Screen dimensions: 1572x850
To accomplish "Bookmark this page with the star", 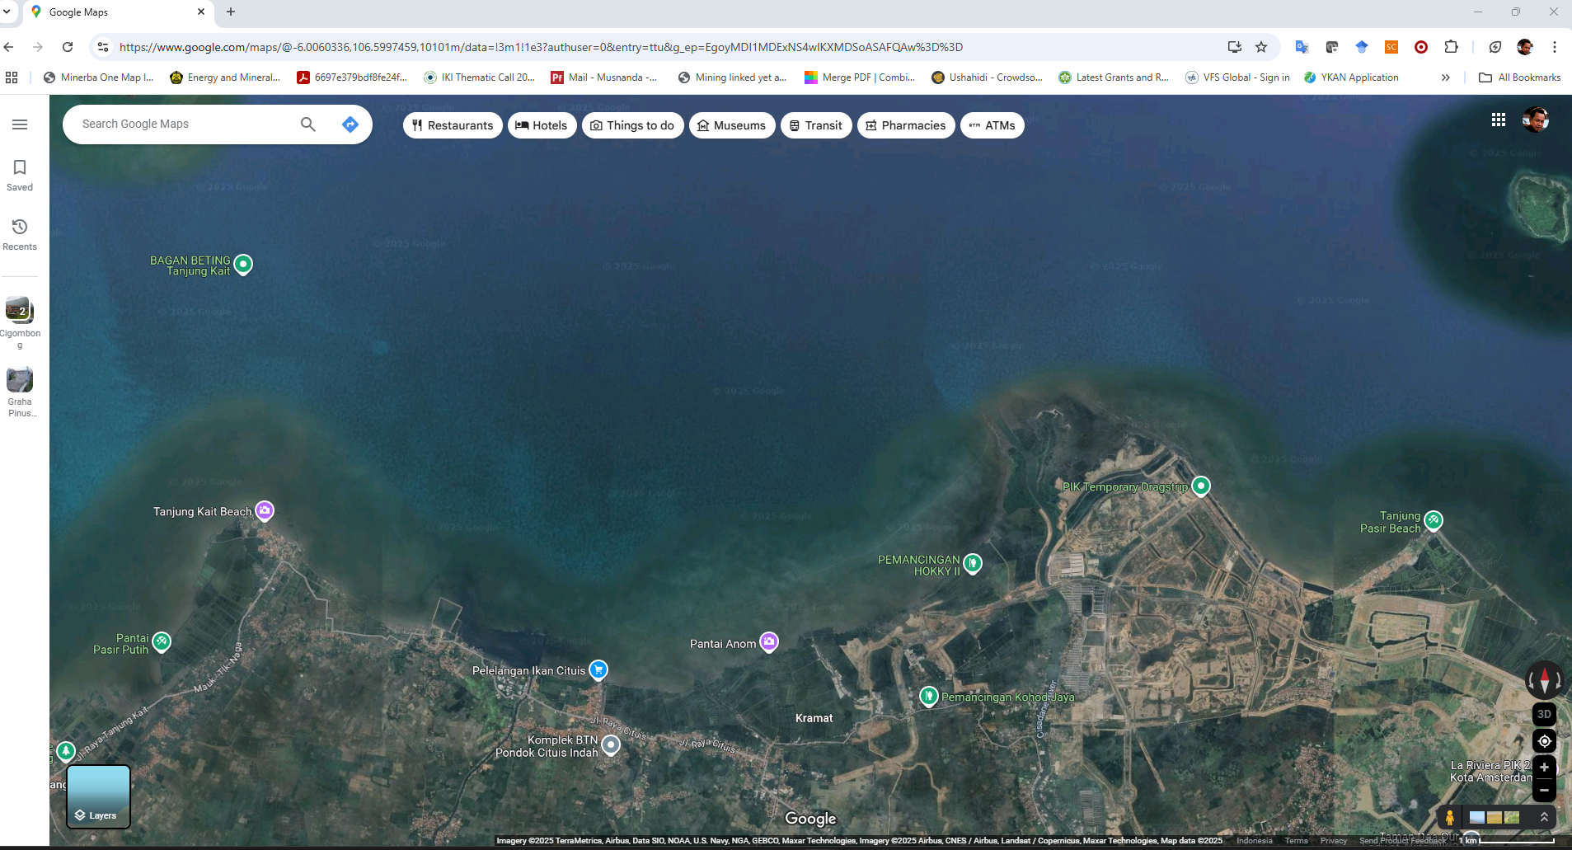I will (x=1260, y=47).
